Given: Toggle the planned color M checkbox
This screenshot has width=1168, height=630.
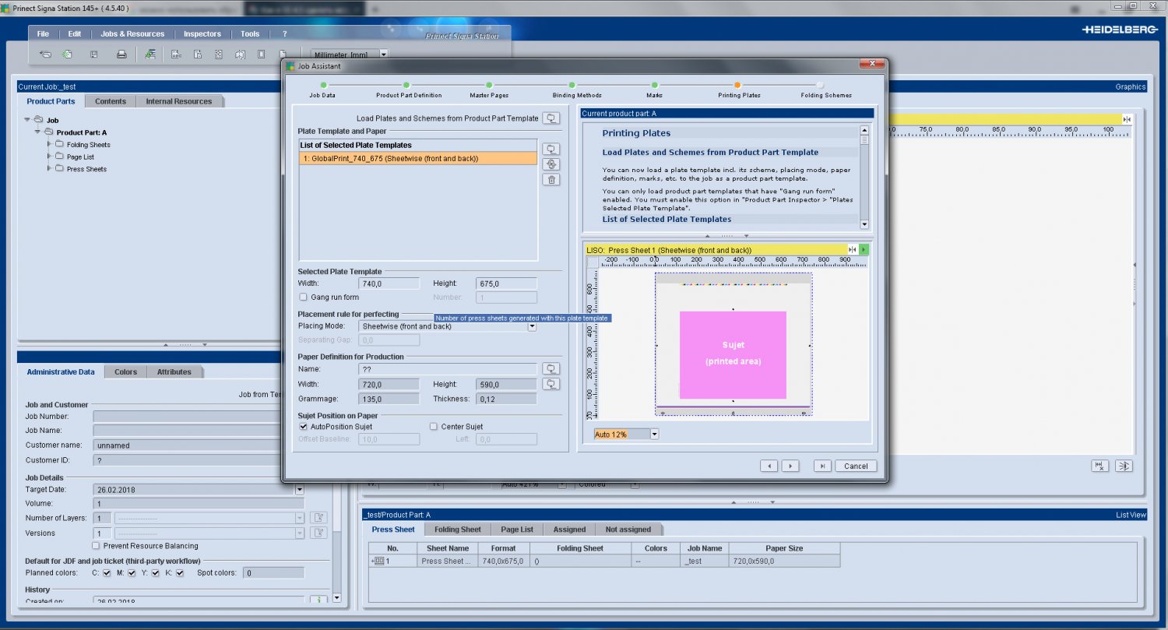Looking at the screenshot, I should [x=132, y=573].
